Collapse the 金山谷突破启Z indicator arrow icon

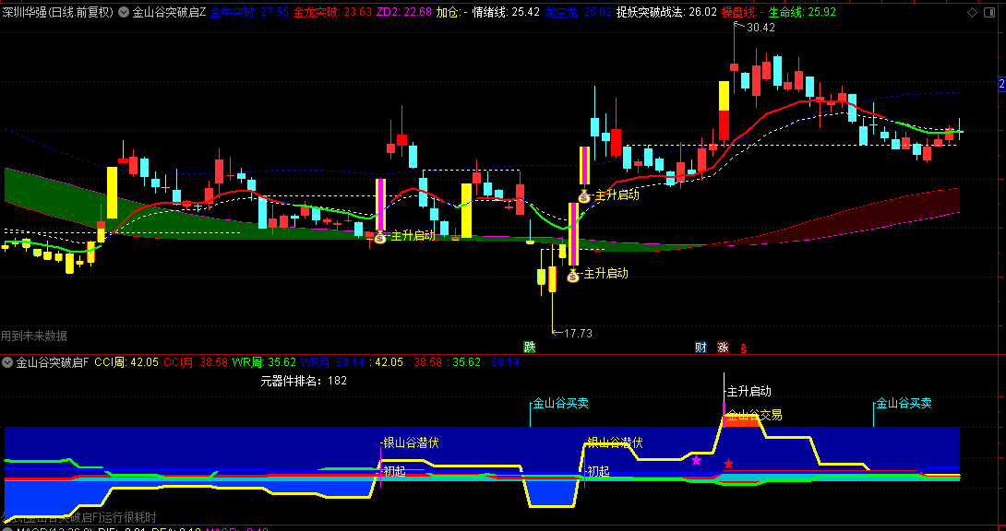(123, 12)
